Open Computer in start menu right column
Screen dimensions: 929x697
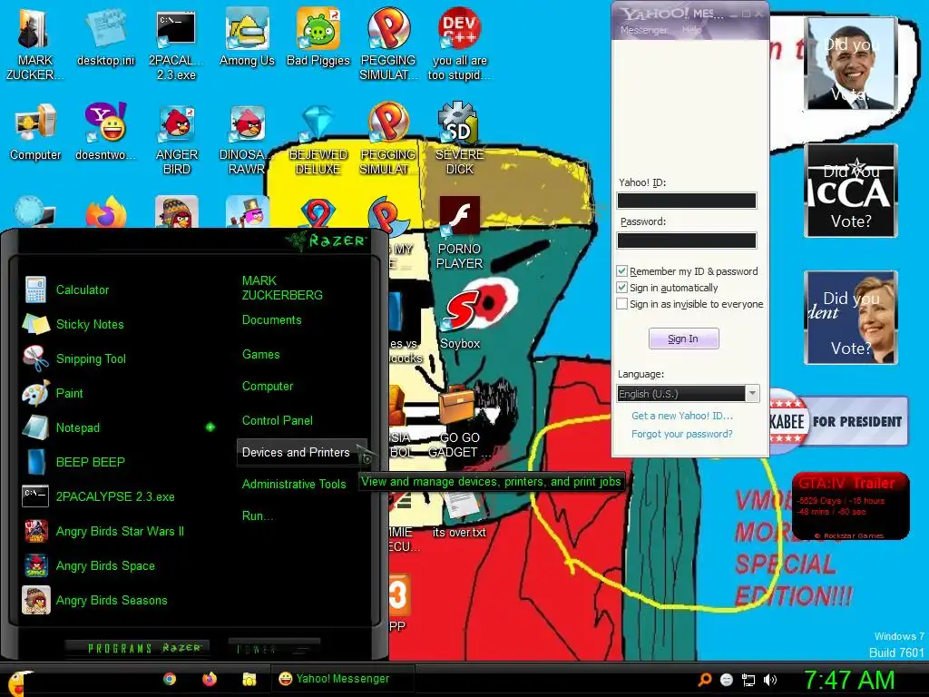click(268, 386)
